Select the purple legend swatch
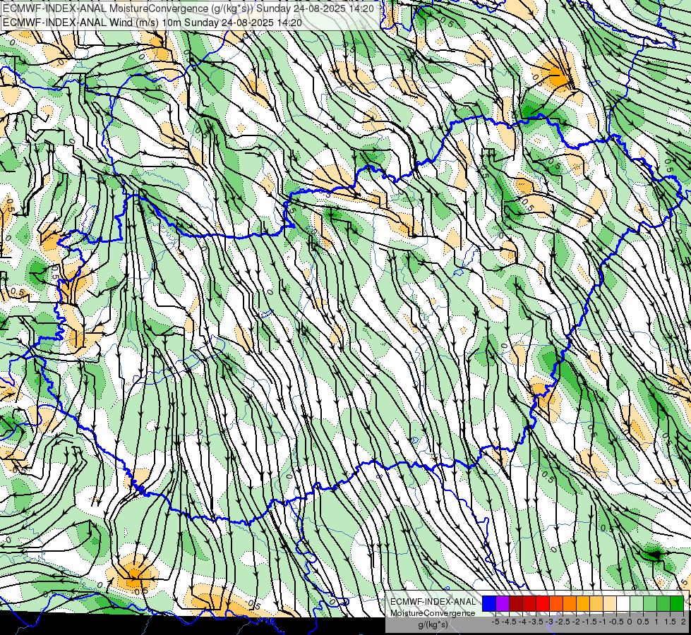 pyautogui.click(x=503, y=603)
